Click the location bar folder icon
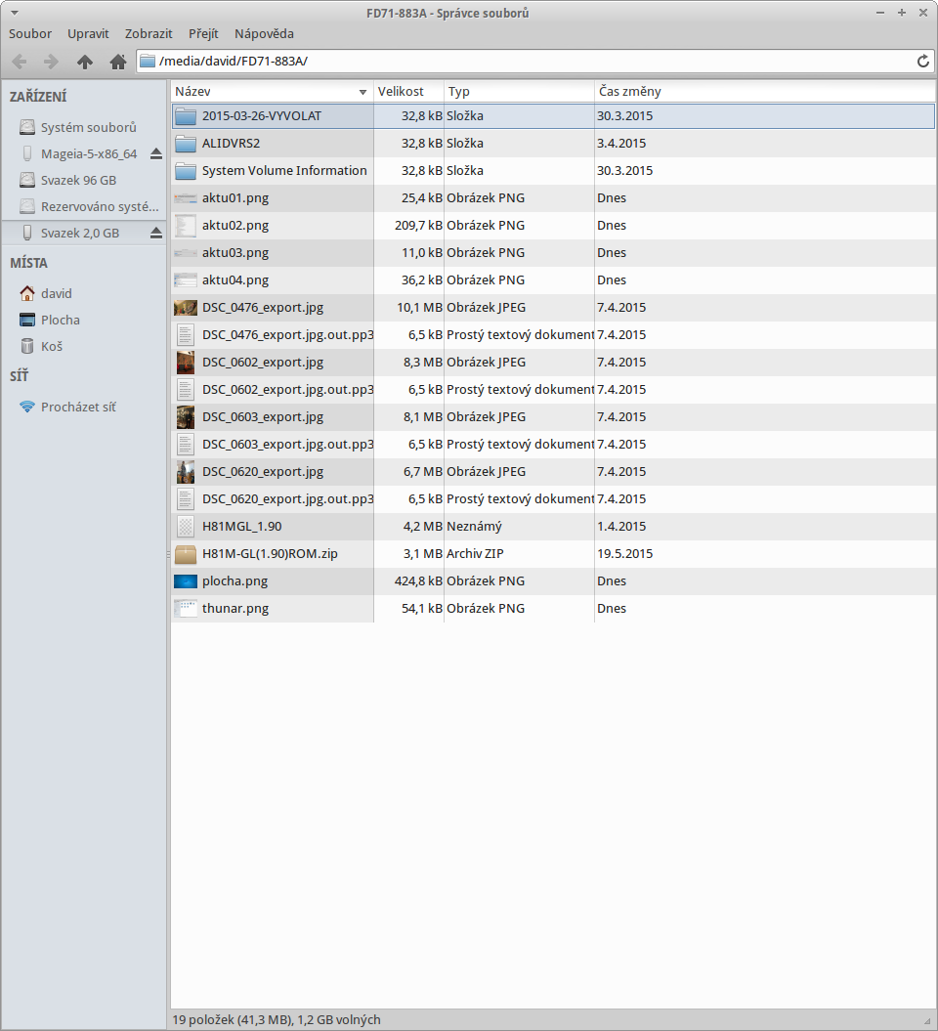938x1031 pixels. point(148,62)
